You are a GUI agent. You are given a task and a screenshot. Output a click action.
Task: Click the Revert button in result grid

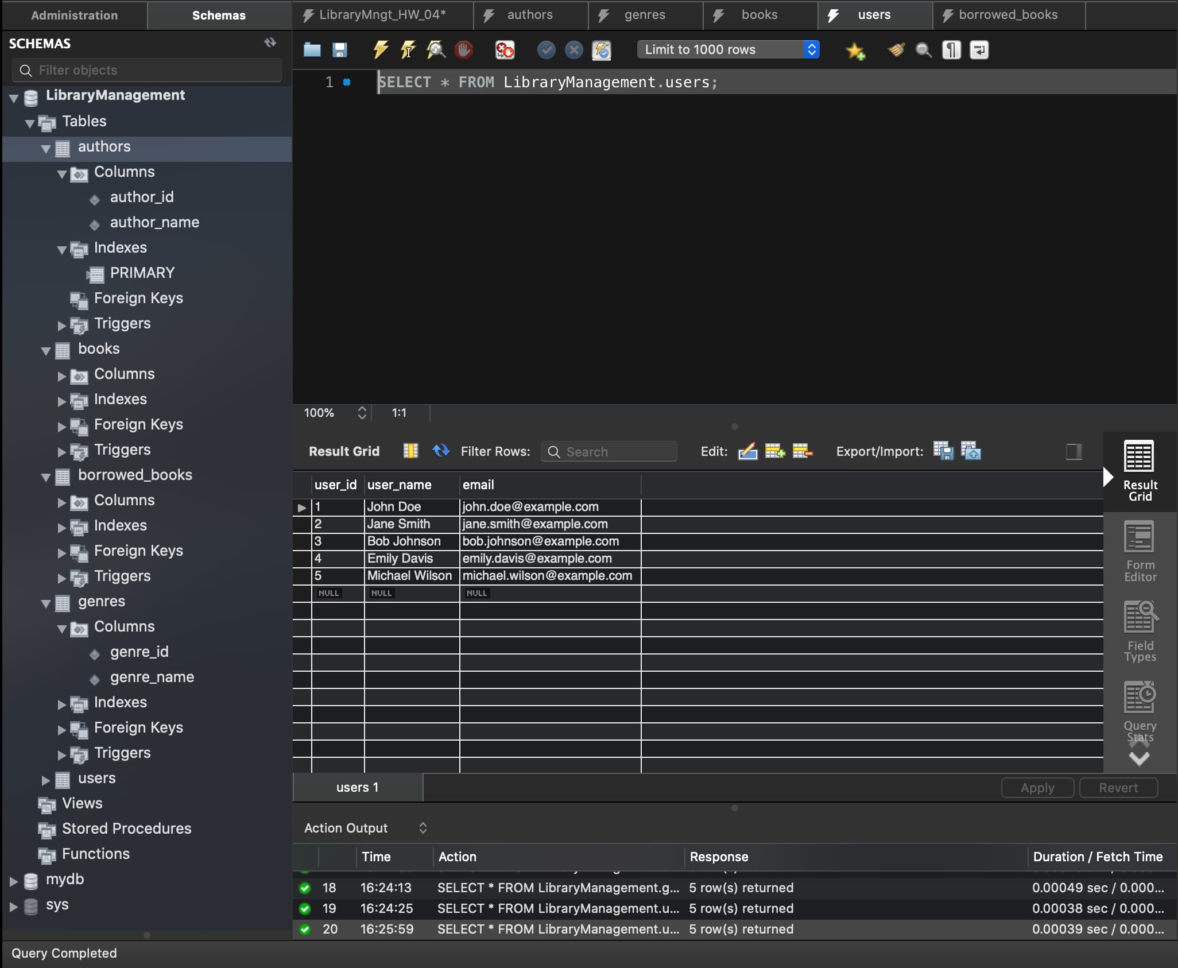tap(1119, 786)
